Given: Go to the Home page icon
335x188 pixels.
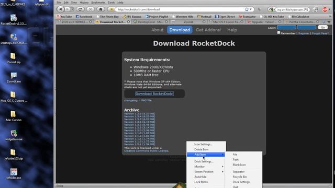Looking at the screenshot, I should click(100, 9).
